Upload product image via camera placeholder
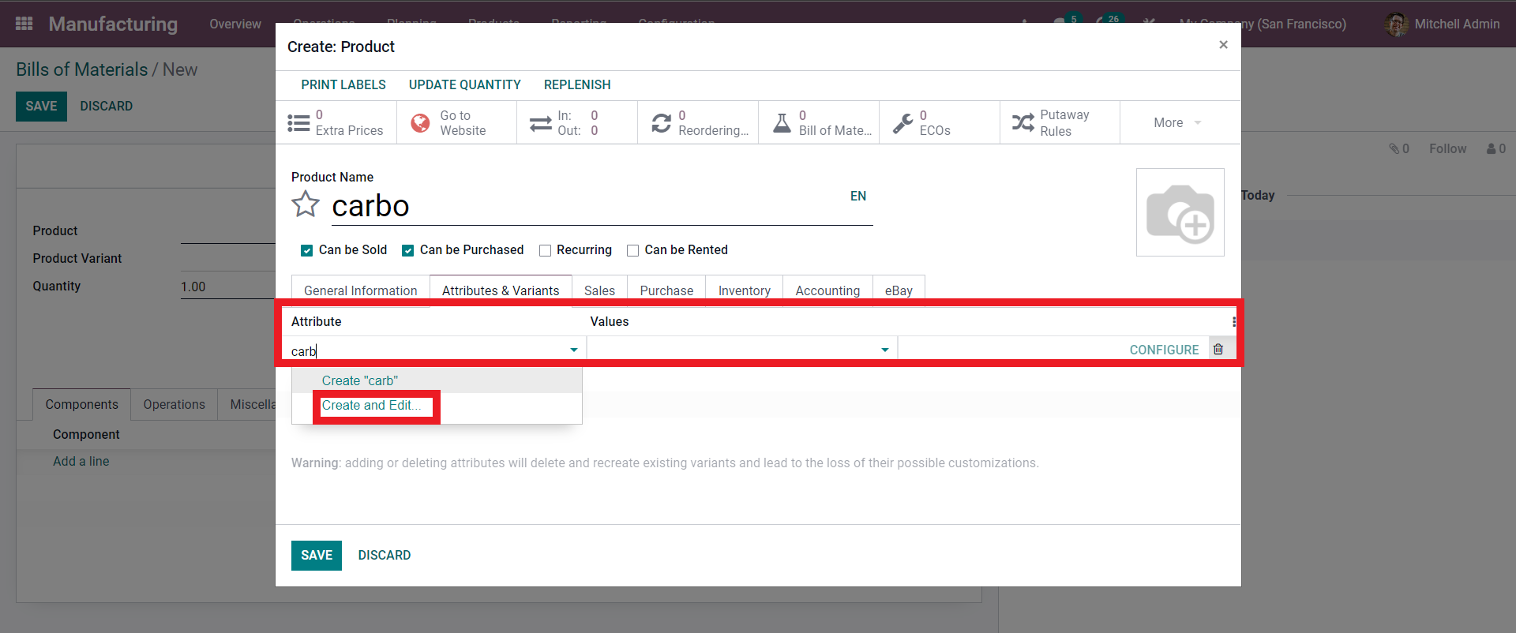This screenshot has width=1516, height=633. click(1180, 212)
